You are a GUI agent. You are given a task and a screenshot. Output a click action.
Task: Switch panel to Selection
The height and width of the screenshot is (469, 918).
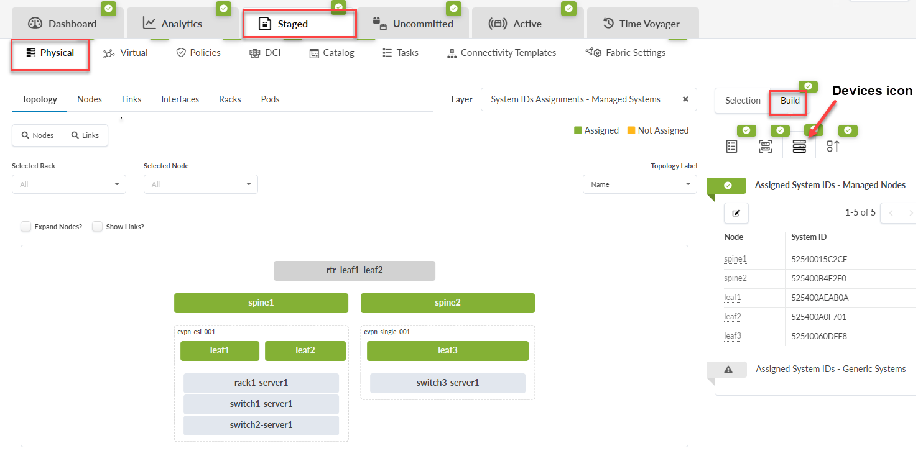coord(743,101)
